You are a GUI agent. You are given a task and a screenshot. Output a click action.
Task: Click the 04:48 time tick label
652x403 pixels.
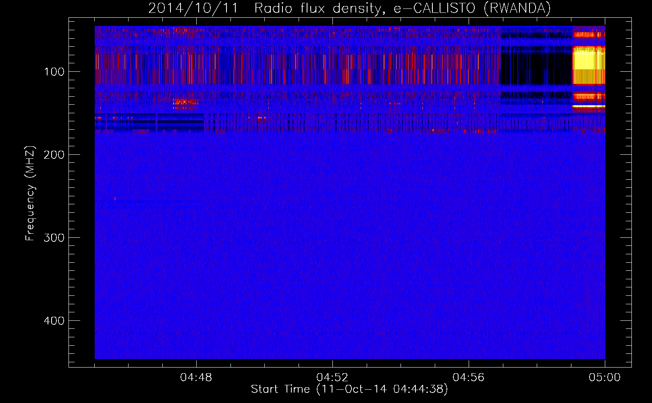click(x=196, y=378)
